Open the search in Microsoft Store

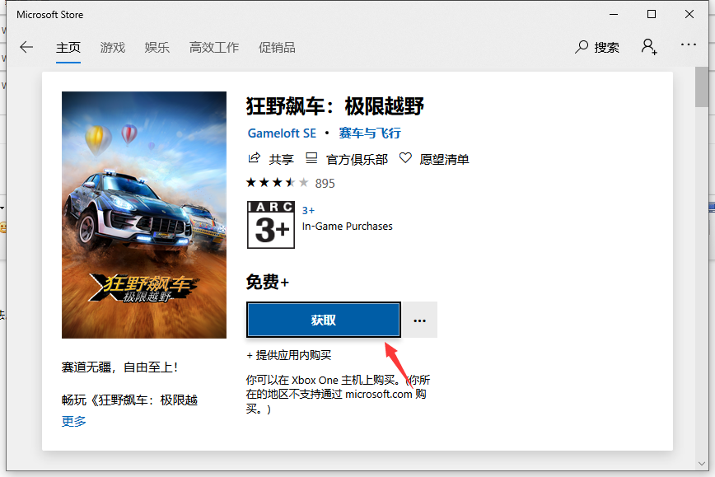(x=596, y=47)
